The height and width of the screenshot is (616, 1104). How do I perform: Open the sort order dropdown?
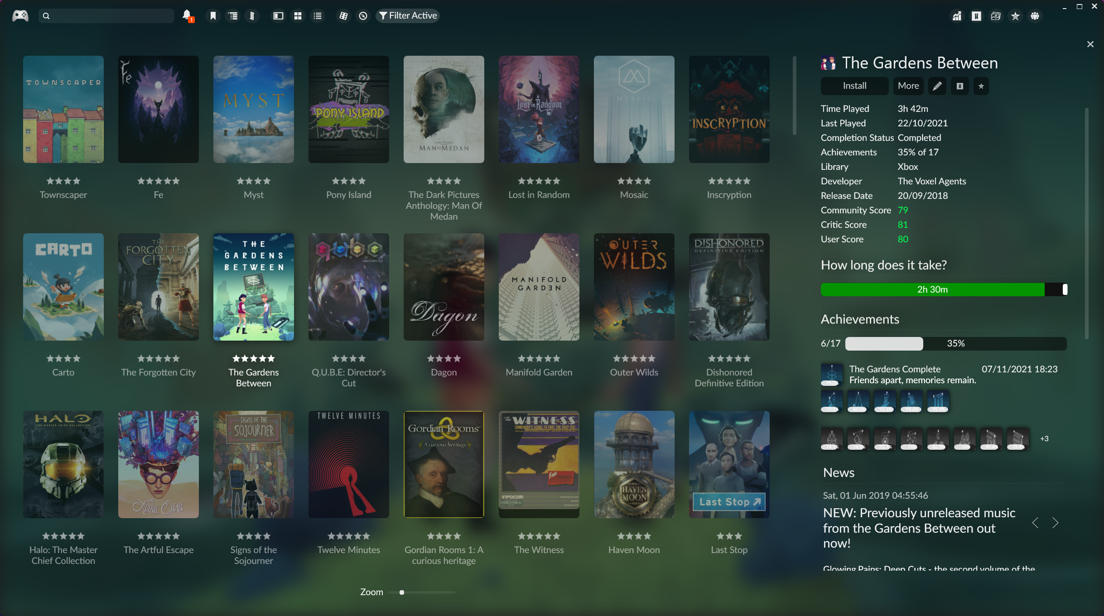[252, 16]
